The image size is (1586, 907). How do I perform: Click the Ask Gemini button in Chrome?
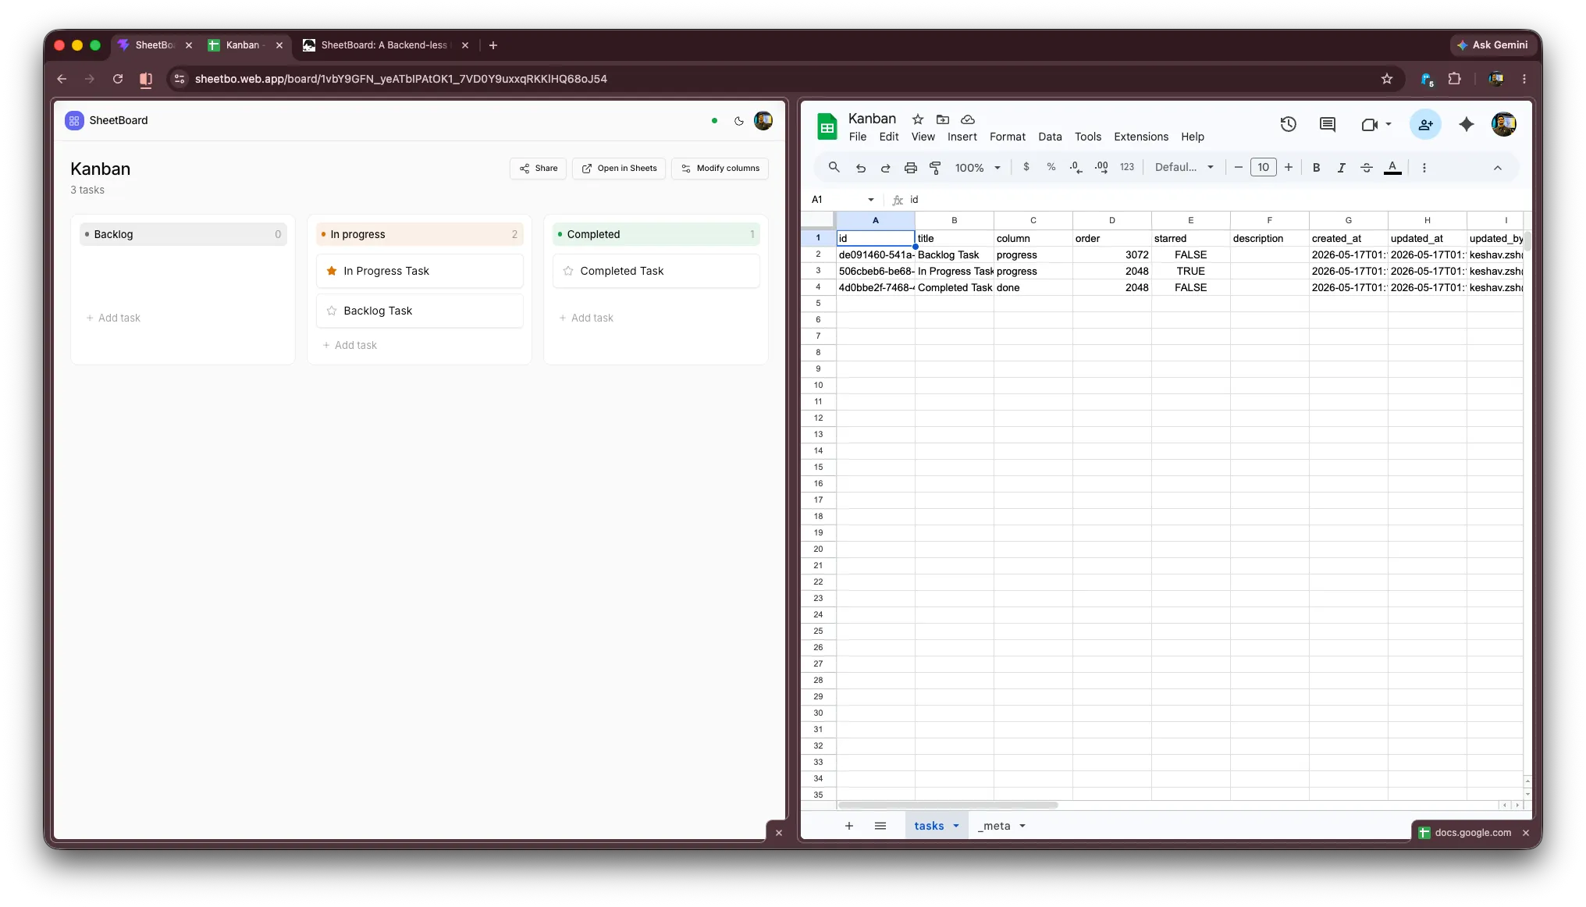(x=1492, y=45)
